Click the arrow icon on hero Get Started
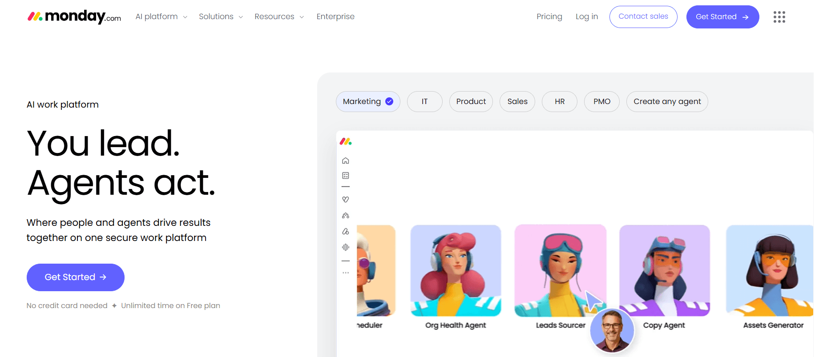 click(x=103, y=277)
